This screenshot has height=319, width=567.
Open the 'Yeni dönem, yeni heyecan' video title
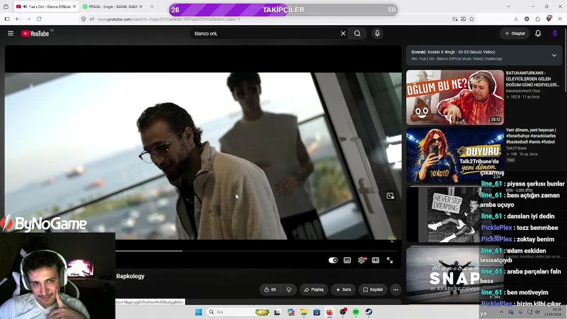531,136
